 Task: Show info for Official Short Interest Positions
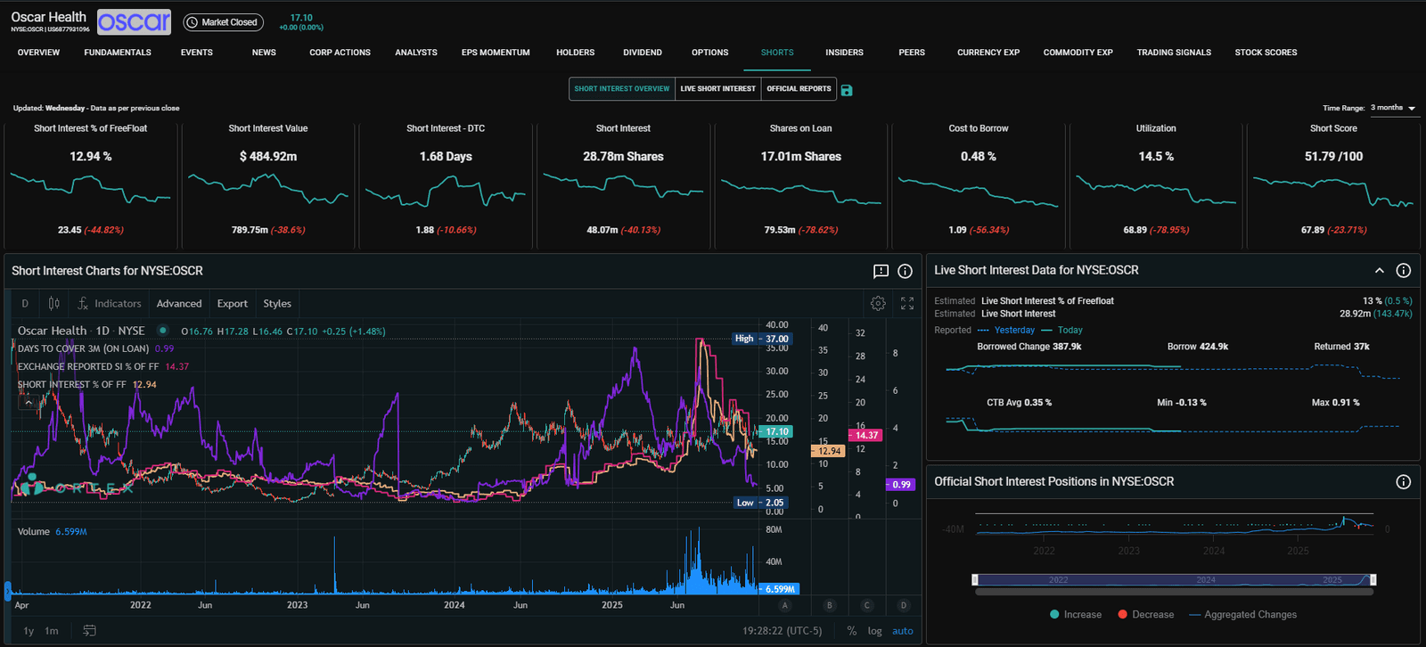coord(1403,482)
